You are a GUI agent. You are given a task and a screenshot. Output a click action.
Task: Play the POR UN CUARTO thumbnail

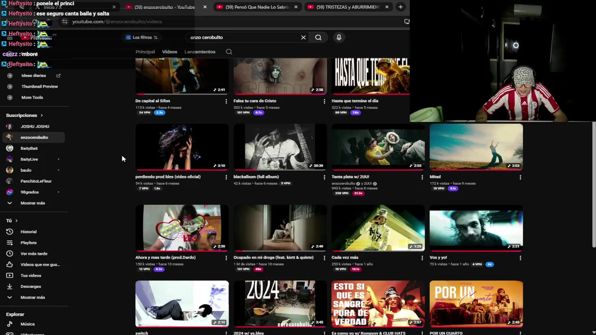[476, 304]
